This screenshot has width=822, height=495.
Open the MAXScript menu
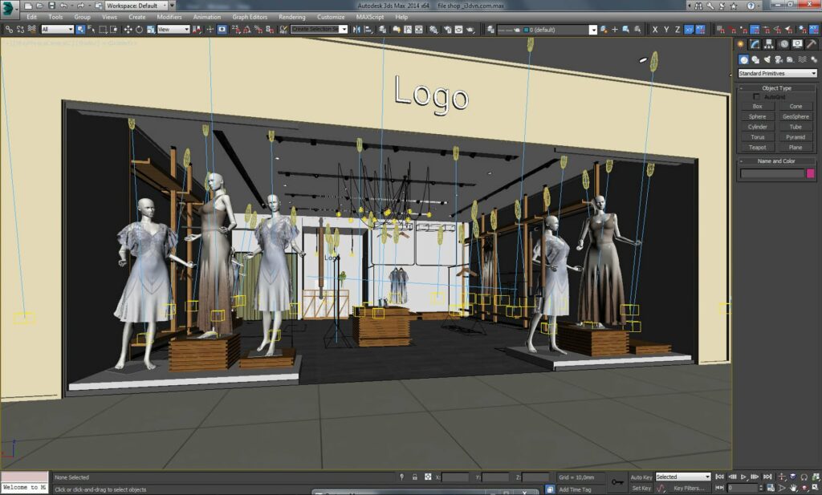point(370,17)
